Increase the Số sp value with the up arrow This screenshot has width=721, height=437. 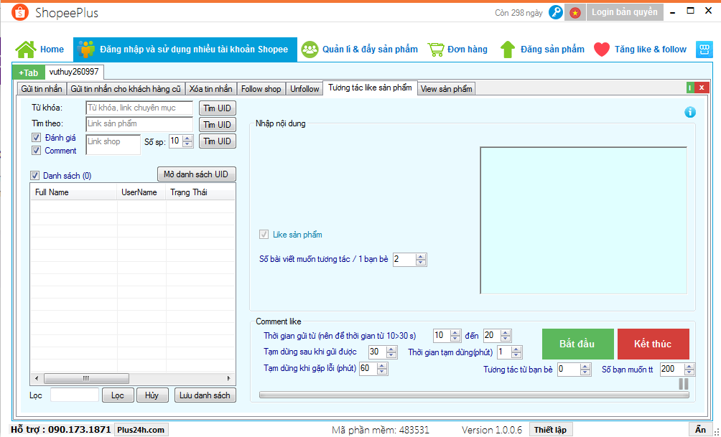[187, 138]
